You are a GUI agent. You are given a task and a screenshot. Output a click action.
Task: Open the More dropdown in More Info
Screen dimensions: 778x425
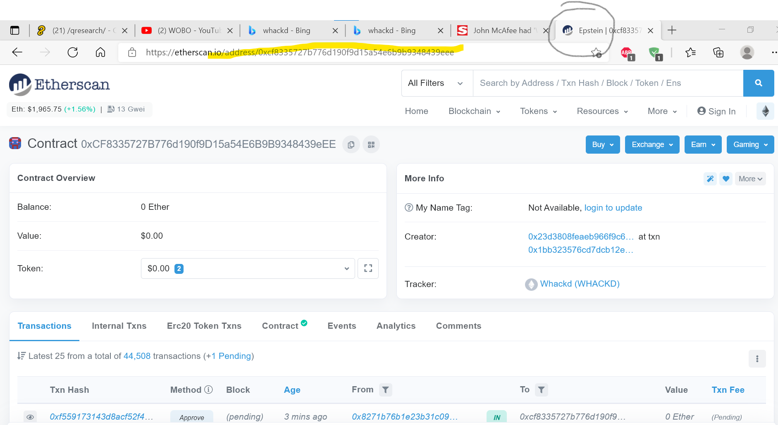click(750, 179)
